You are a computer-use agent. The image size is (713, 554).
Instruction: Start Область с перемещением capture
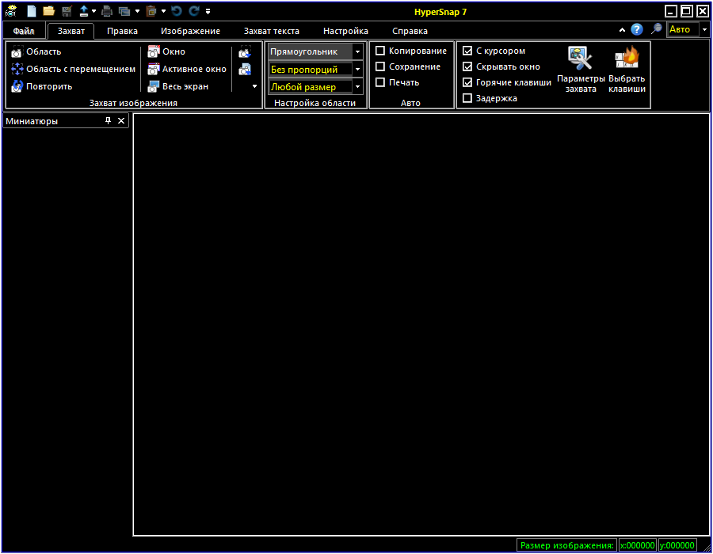click(74, 69)
